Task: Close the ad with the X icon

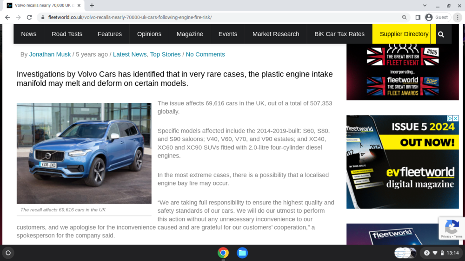Action: click(456, 118)
